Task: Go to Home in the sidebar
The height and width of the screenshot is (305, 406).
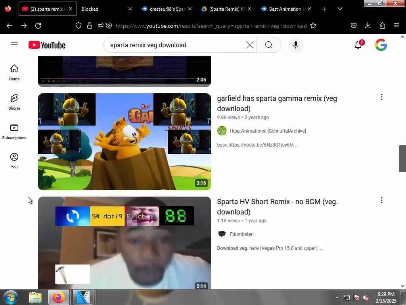Action: click(x=14, y=73)
